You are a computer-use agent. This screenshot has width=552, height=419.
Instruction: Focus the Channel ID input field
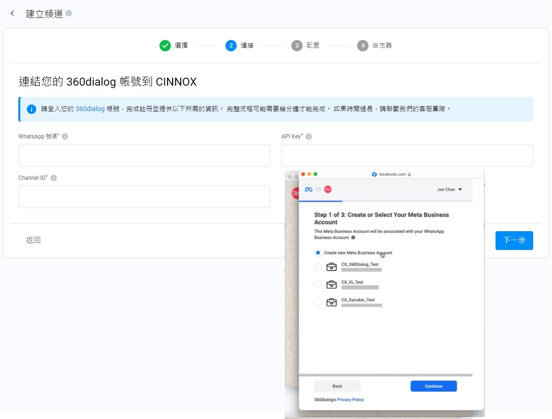point(144,197)
